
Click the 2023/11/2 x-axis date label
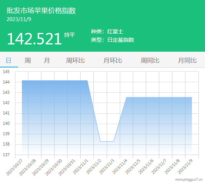click(x=94, y=167)
